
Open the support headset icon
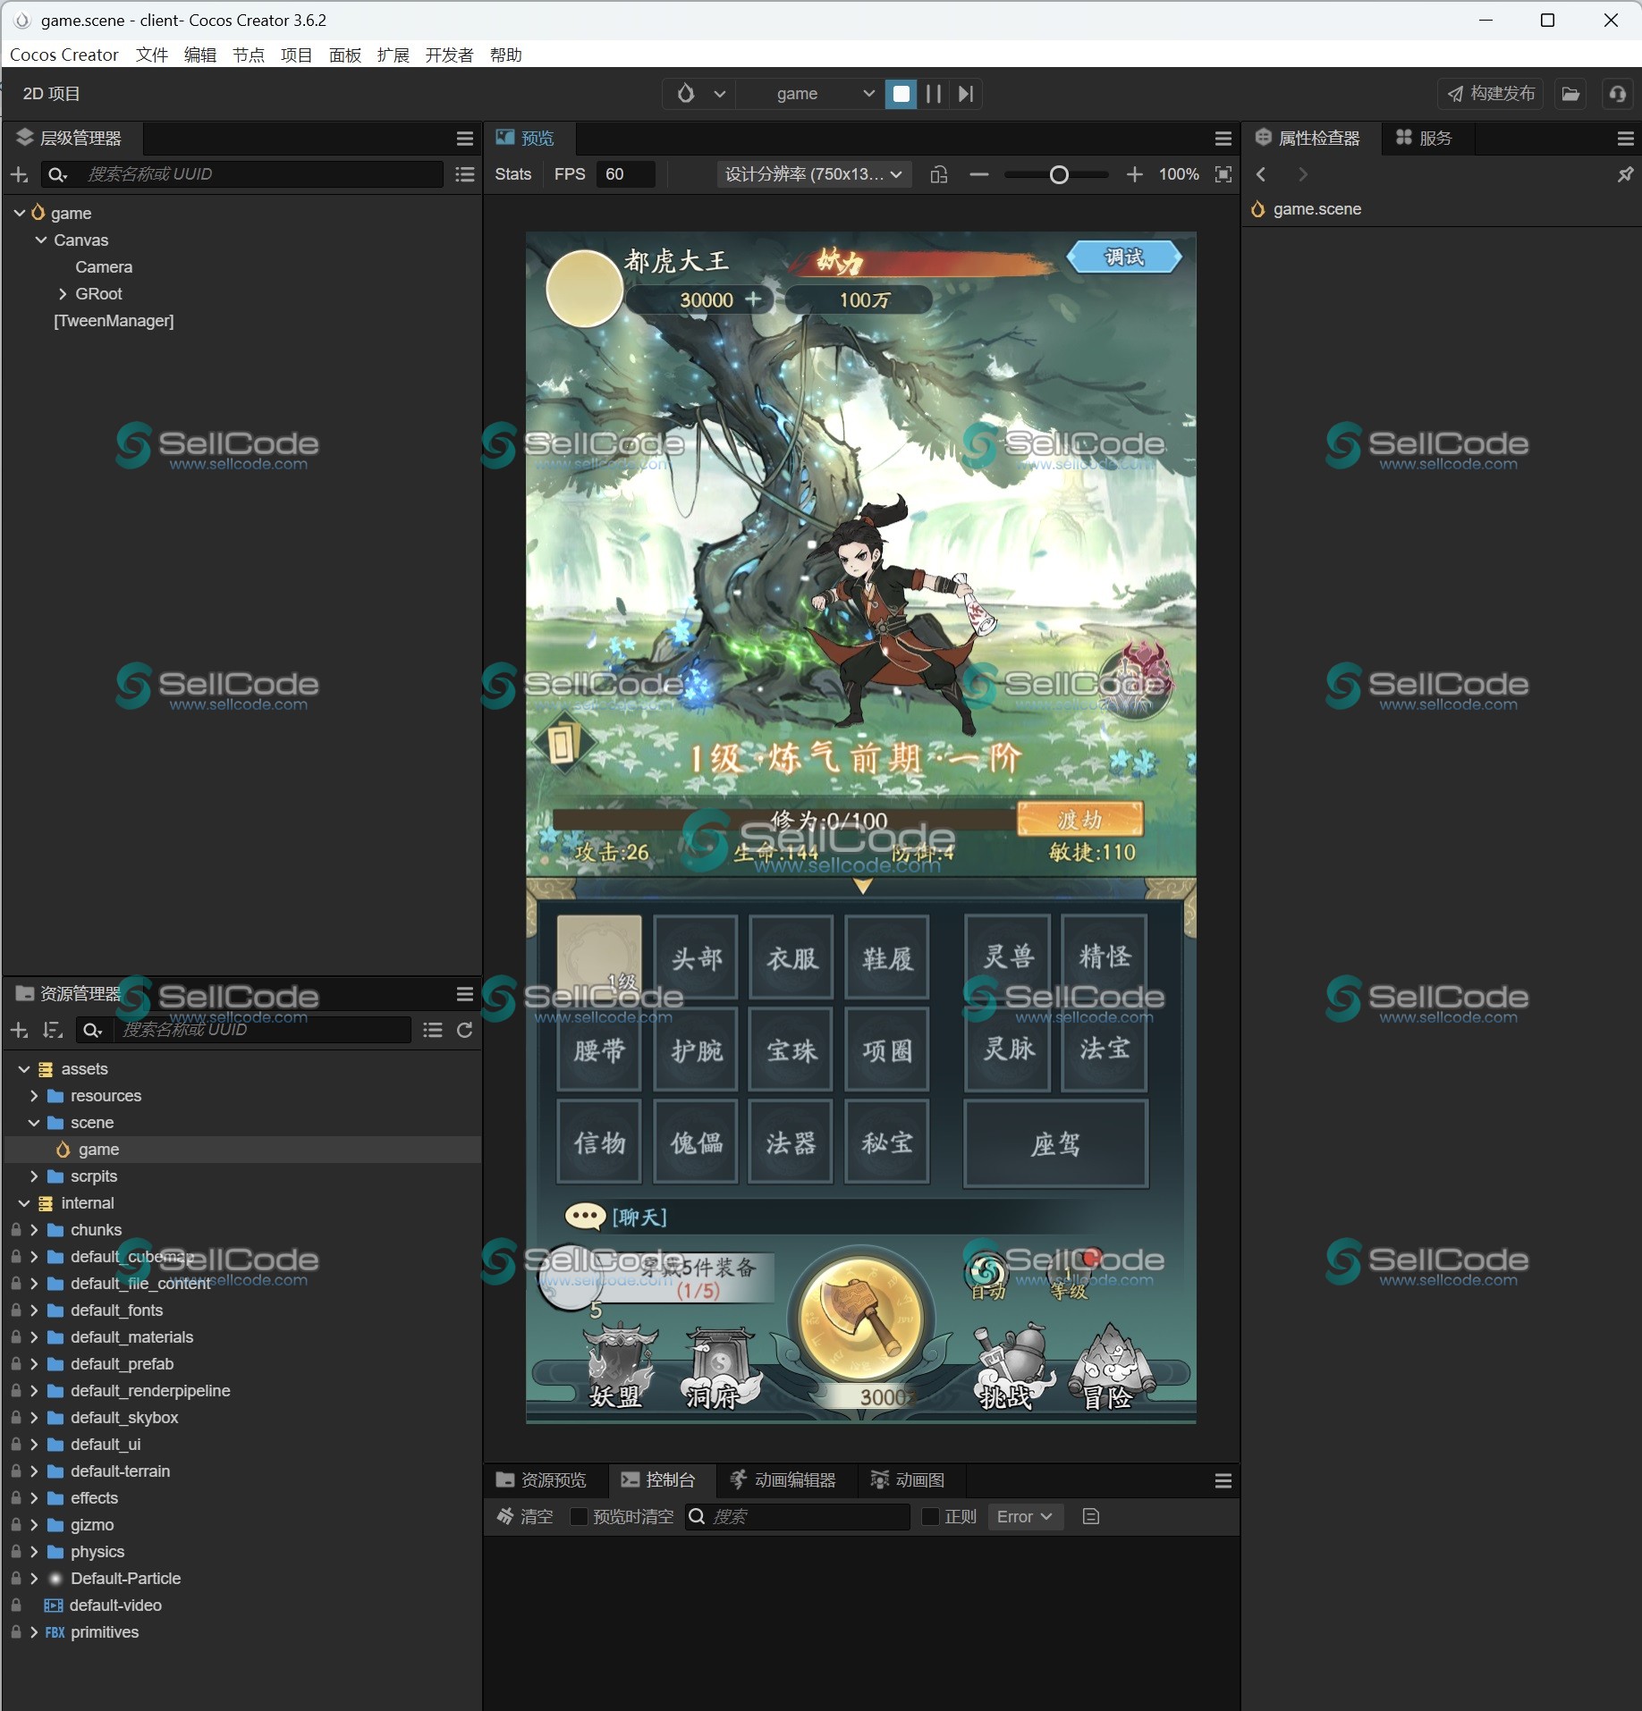pos(1617,94)
